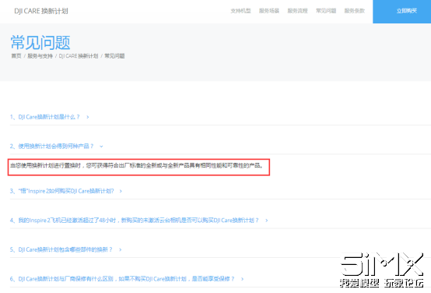The width and height of the screenshot is (431, 293).
Task: Click the 常见问题 breadcrumb entry
Action: 114,56
